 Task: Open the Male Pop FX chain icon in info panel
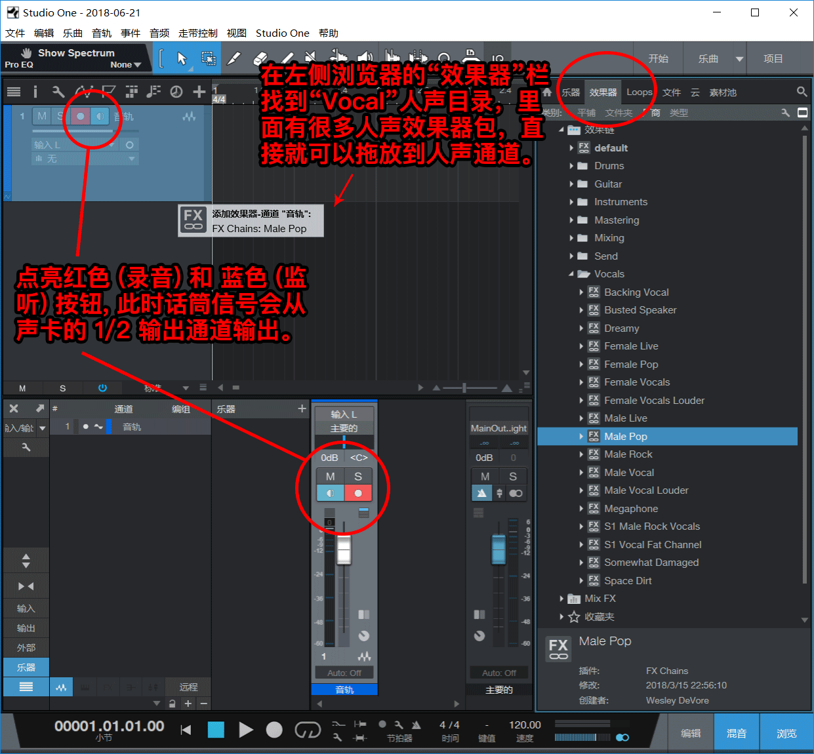click(x=558, y=649)
